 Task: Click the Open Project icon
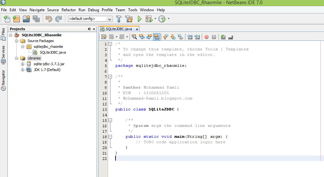[x=26, y=19]
